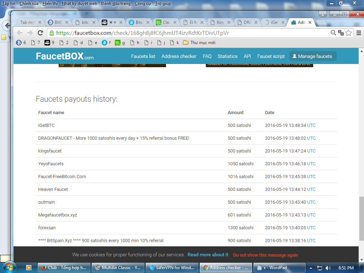Viewport: 364px width, 273px height.
Task: Click the Manage faucets button
Action: point(312,56)
